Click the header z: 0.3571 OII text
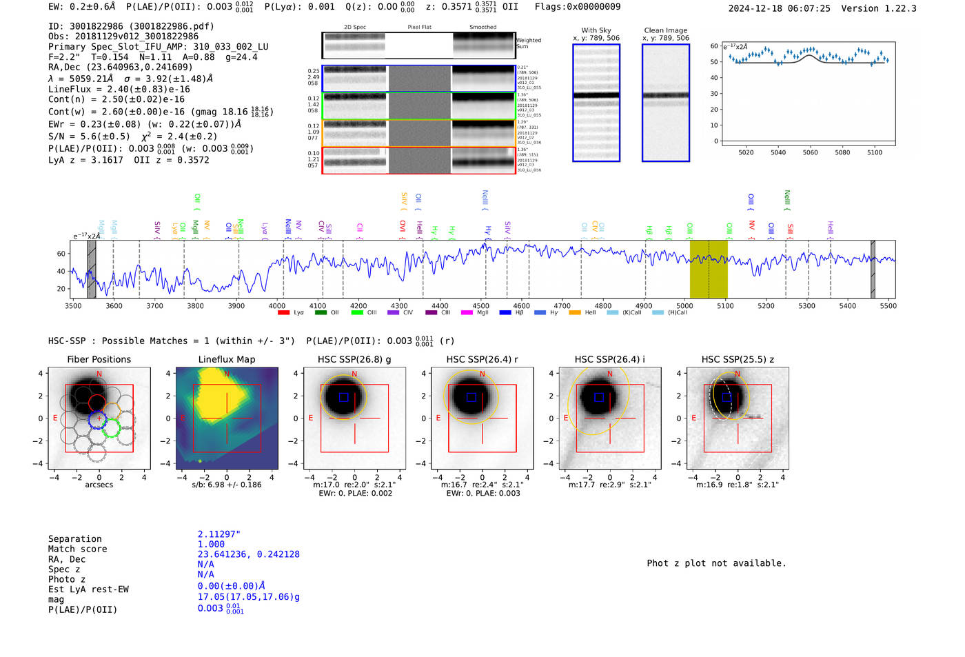 point(472,7)
